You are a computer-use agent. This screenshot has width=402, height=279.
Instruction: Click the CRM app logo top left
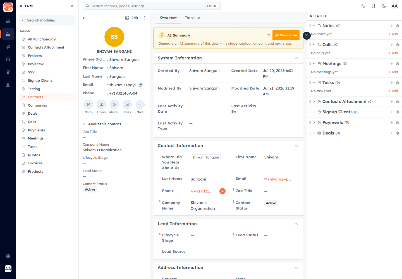(x=8, y=7)
